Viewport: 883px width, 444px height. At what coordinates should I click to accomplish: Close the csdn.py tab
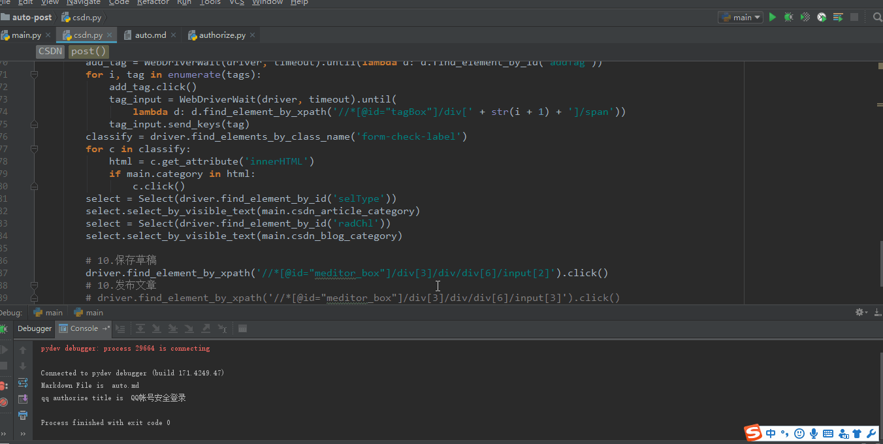coord(110,35)
